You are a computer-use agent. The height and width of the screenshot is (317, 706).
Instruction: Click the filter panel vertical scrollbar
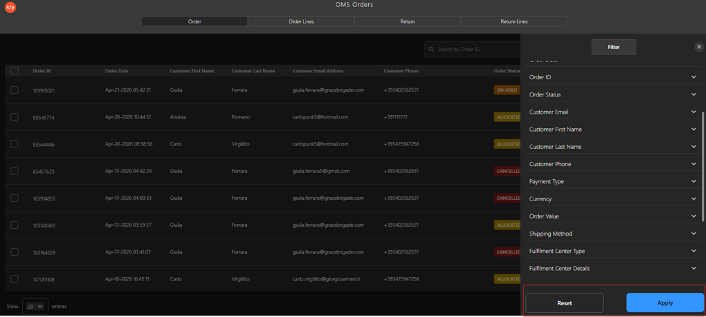pos(703,165)
